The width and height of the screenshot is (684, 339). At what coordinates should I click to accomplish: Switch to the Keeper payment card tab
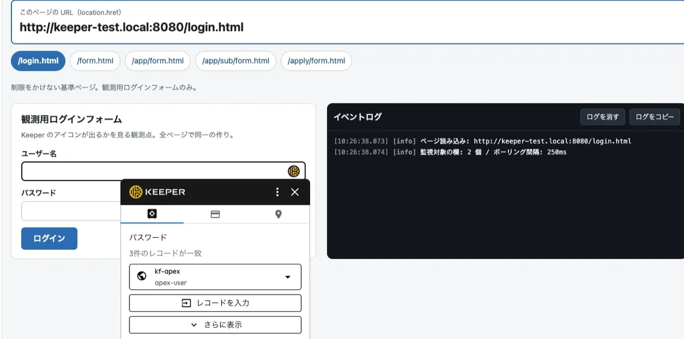tap(215, 214)
